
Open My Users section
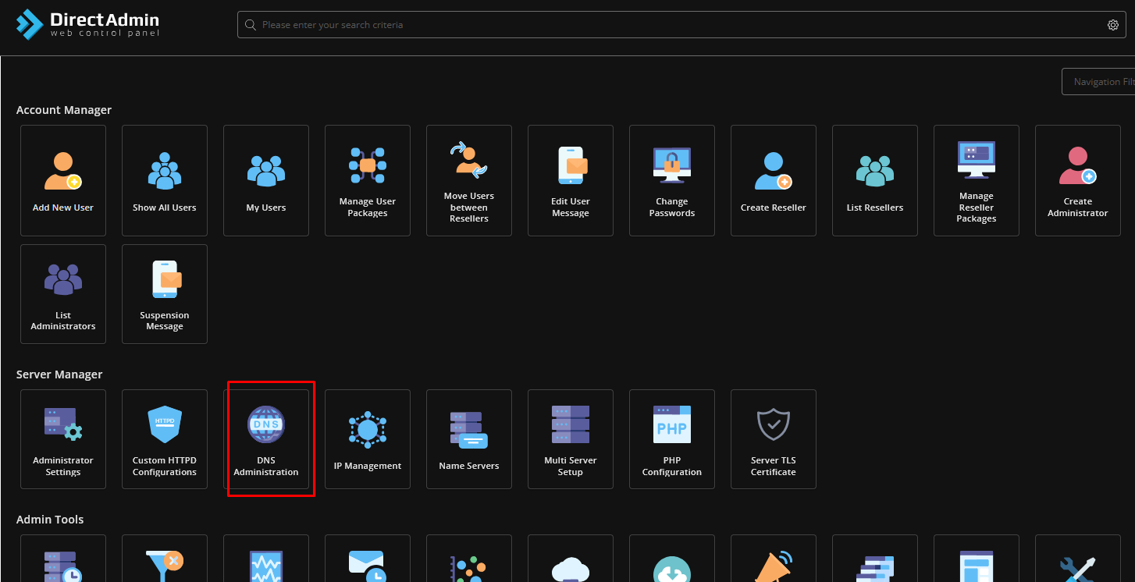click(x=266, y=180)
